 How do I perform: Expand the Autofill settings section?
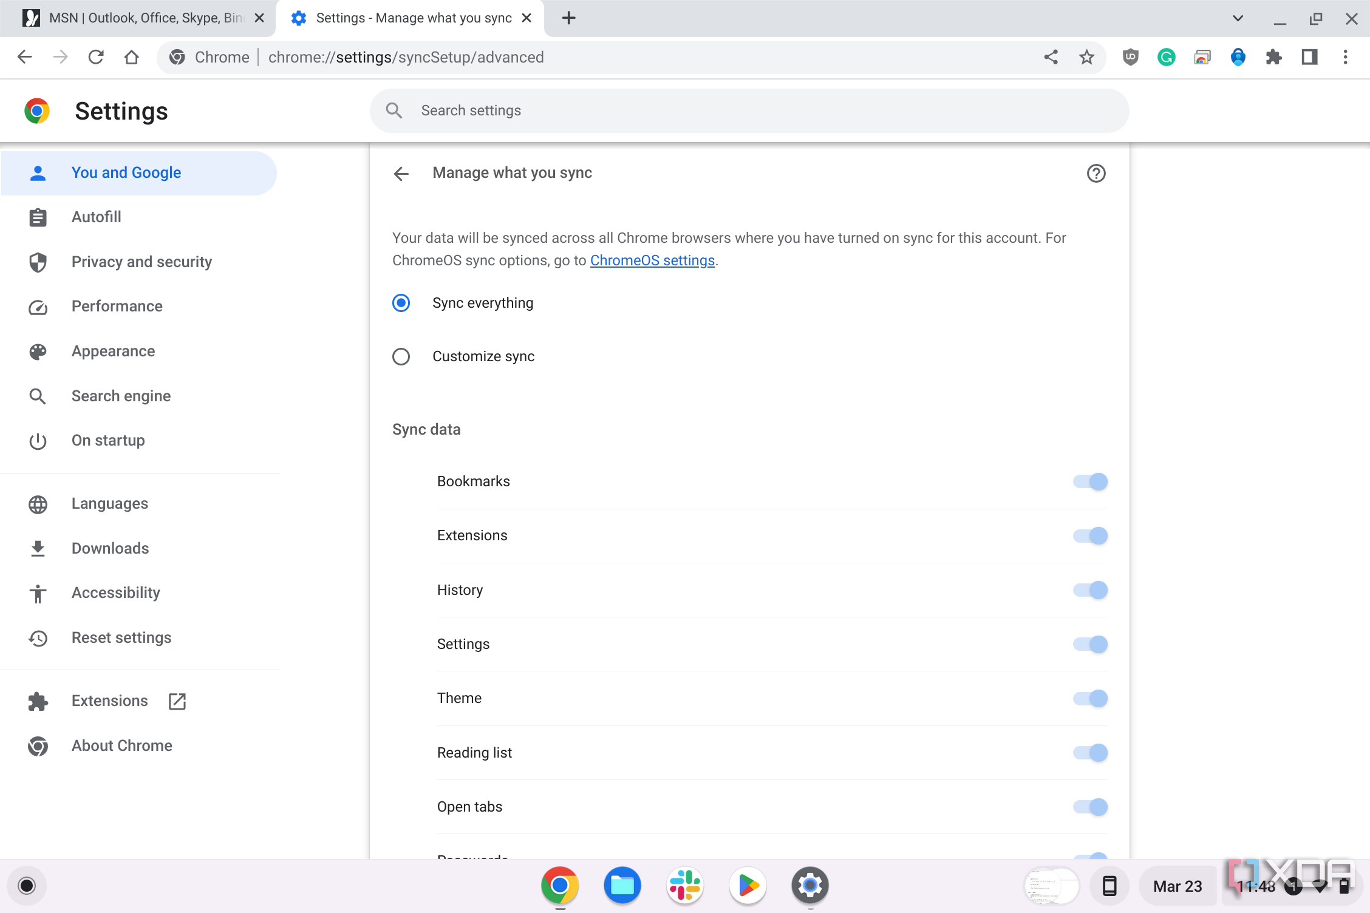[97, 216]
